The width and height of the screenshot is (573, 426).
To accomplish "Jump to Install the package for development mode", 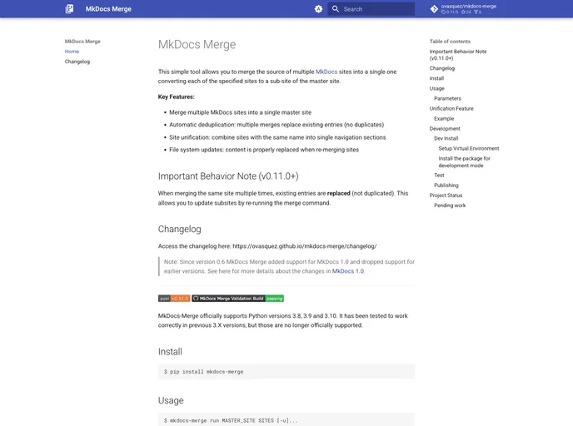I will (464, 162).
